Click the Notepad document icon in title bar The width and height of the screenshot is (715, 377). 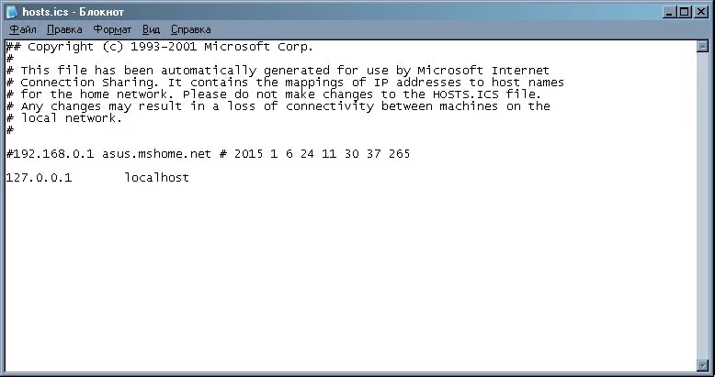(x=11, y=12)
